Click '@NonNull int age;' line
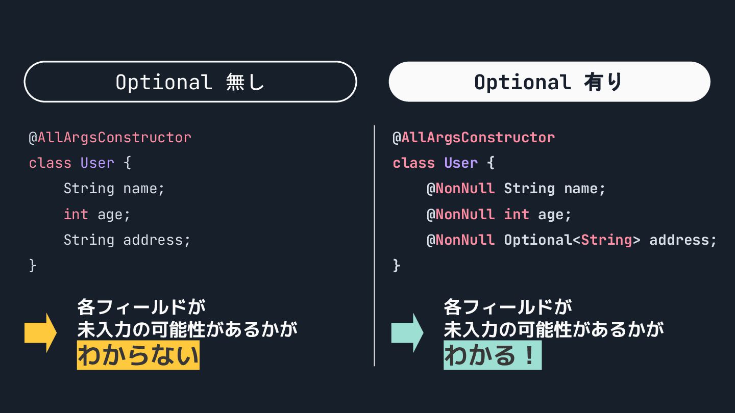Image resolution: width=735 pixels, height=413 pixels. [499, 215]
